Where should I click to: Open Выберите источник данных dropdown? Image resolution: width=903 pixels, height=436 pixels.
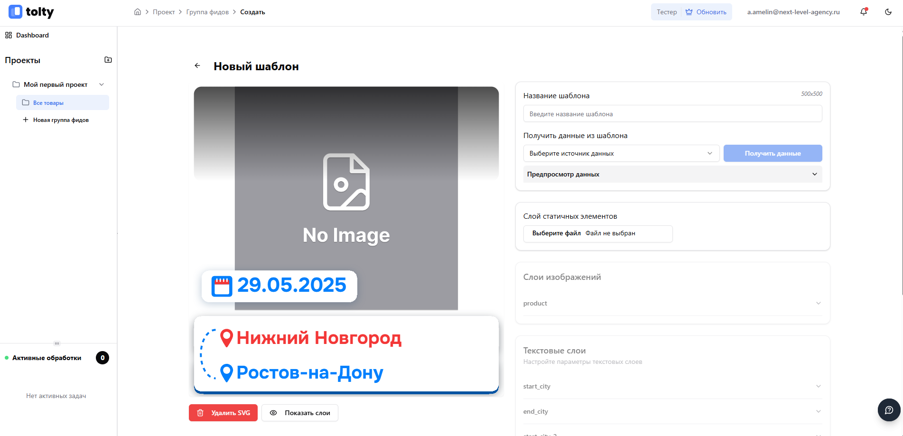[622, 153]
